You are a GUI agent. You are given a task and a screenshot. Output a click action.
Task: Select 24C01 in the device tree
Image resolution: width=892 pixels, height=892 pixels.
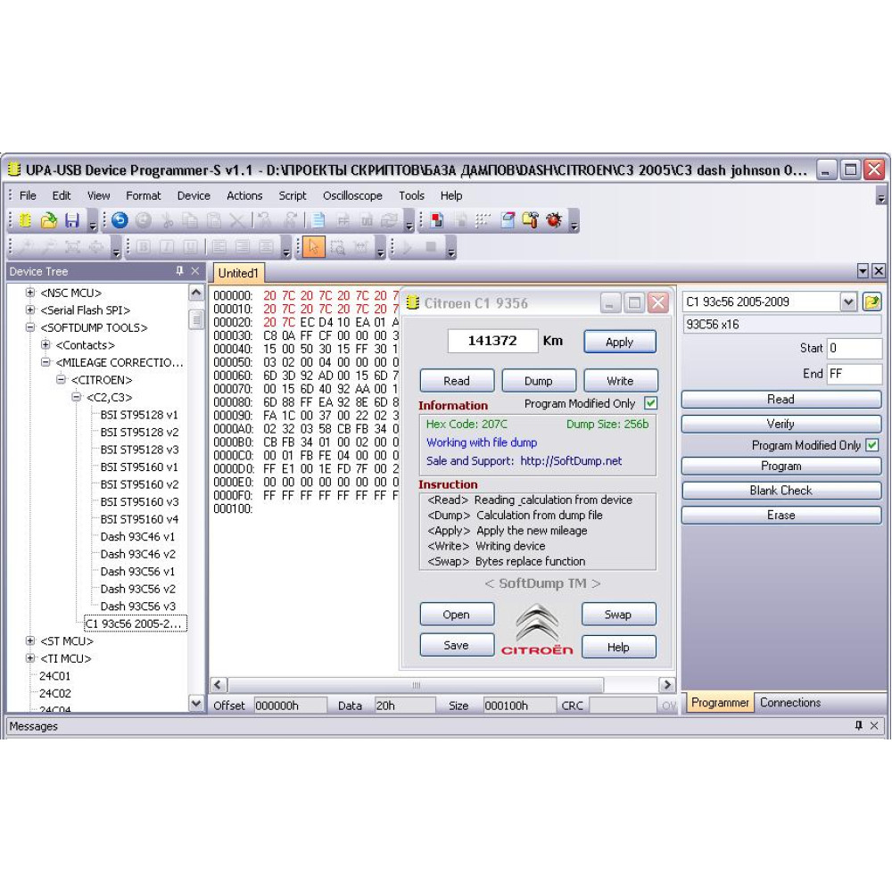[x=55, y=676]
